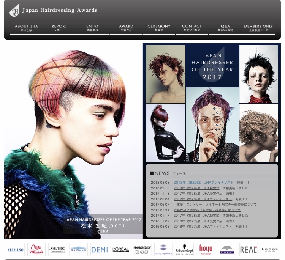Viewport: 285px width, 260px height.
Task: Open the MEMBERS ONLY page
Action: click(x=258, y=28)
